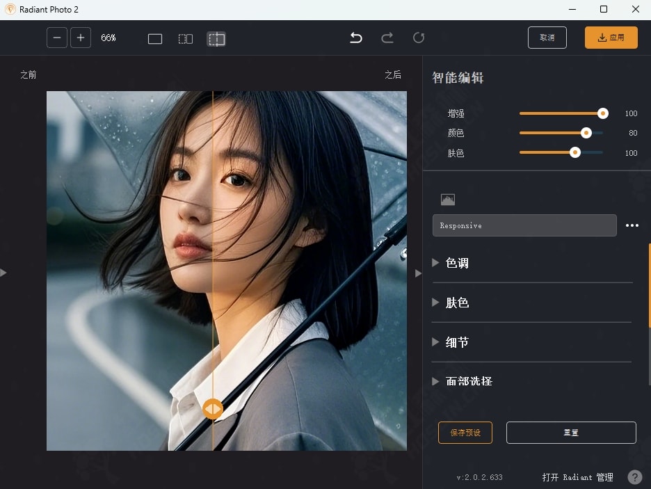Open the three-dots preset options menu

[632, 225]
